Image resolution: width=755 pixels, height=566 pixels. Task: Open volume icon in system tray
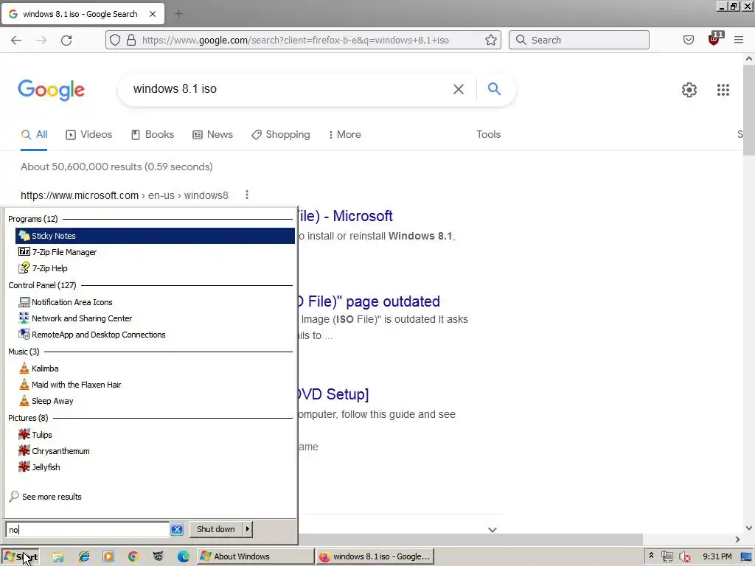(x=684, y=557)
